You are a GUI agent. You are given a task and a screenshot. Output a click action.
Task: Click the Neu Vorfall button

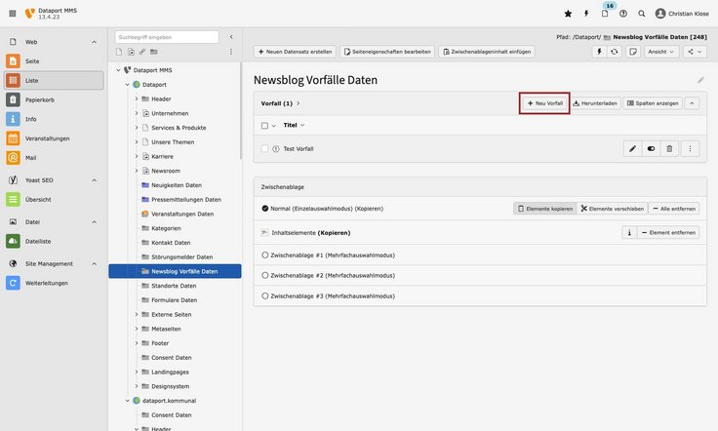click(544, 102)
